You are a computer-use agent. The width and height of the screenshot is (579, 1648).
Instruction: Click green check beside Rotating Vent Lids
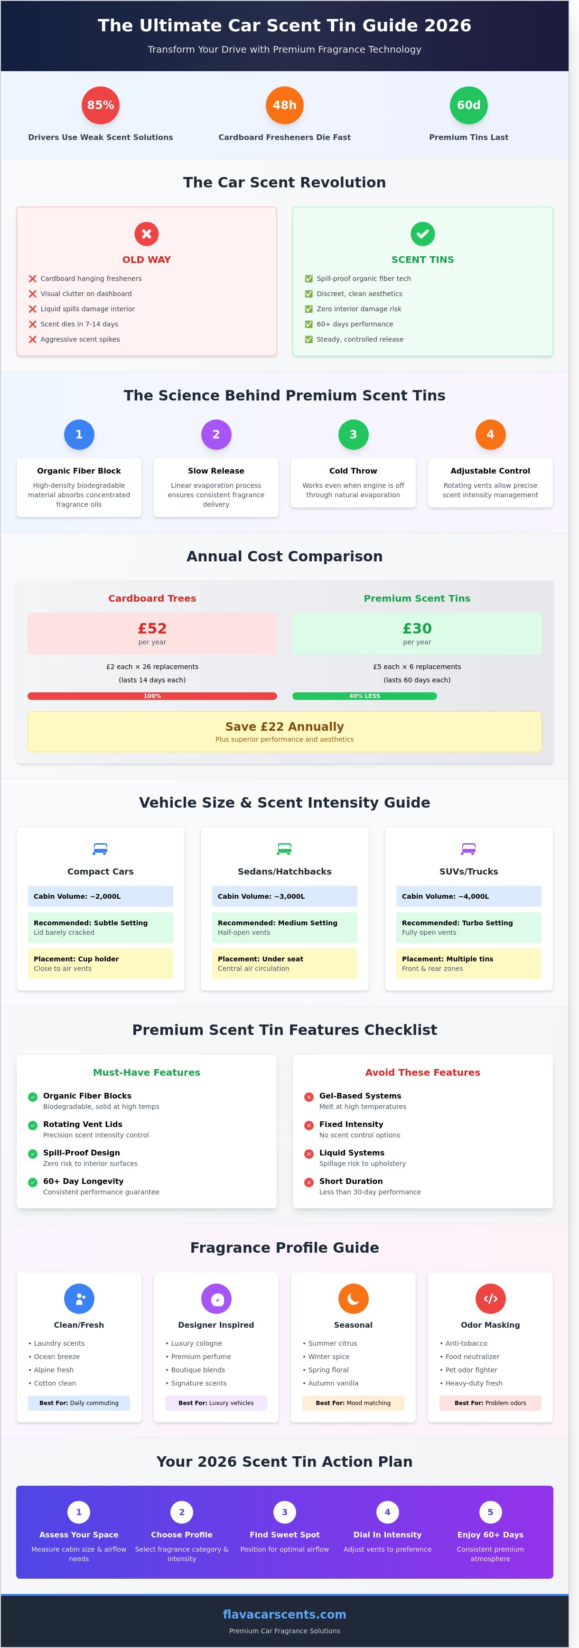coord(33,1126)
